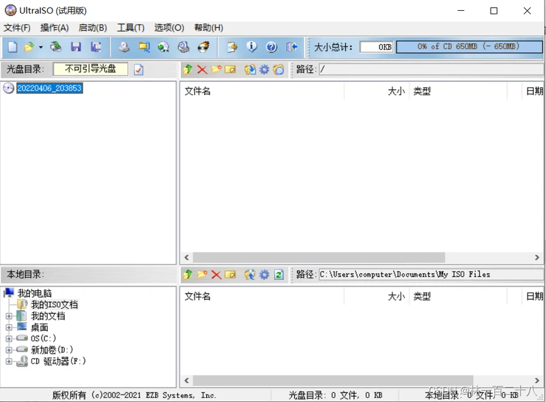Click the disc file list horizontal scrollbar thumb

pyautogui.click(x=319, y=258)
